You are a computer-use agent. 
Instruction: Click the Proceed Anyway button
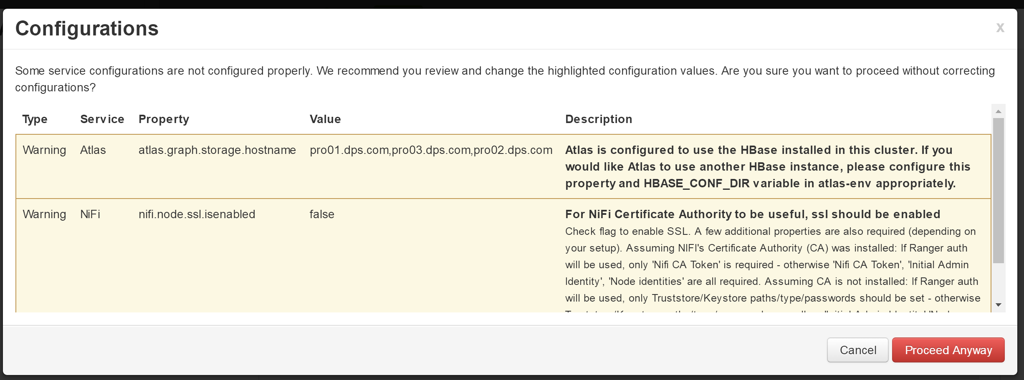[x=948, y=350]
